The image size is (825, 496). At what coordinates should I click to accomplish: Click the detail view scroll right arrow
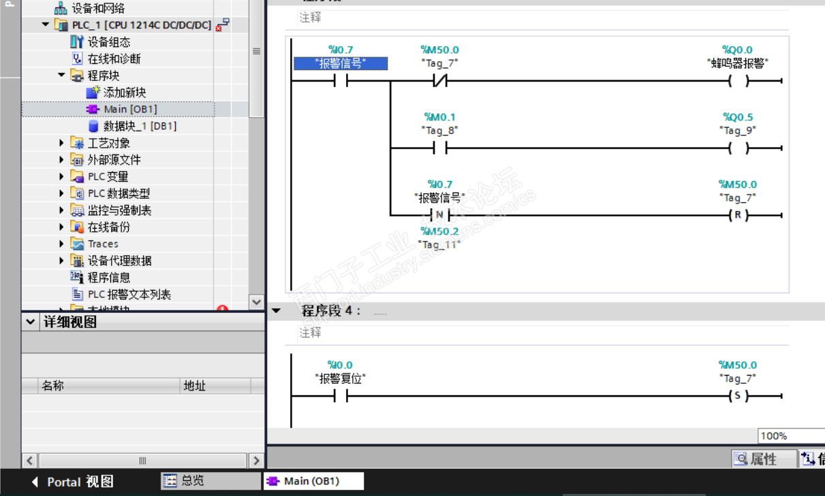point(256,461)
